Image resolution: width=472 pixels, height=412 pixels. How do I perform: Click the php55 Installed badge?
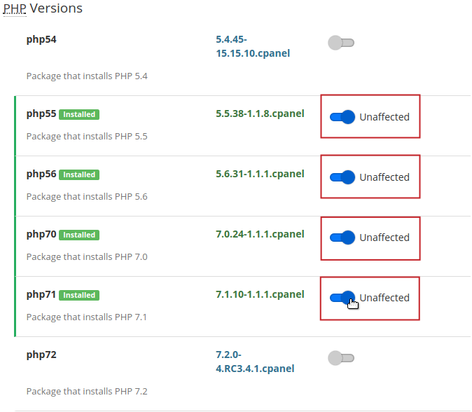tap(79, 114)
